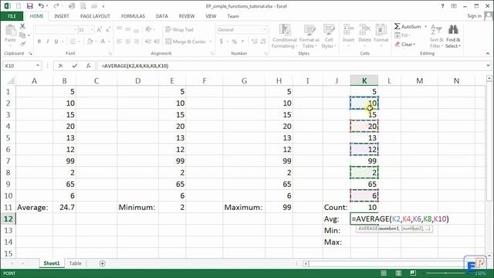The width and height of the screenshot is (494, 278).
Task: Click the vertical scrollbar up arrow
Action: point(489,78)
